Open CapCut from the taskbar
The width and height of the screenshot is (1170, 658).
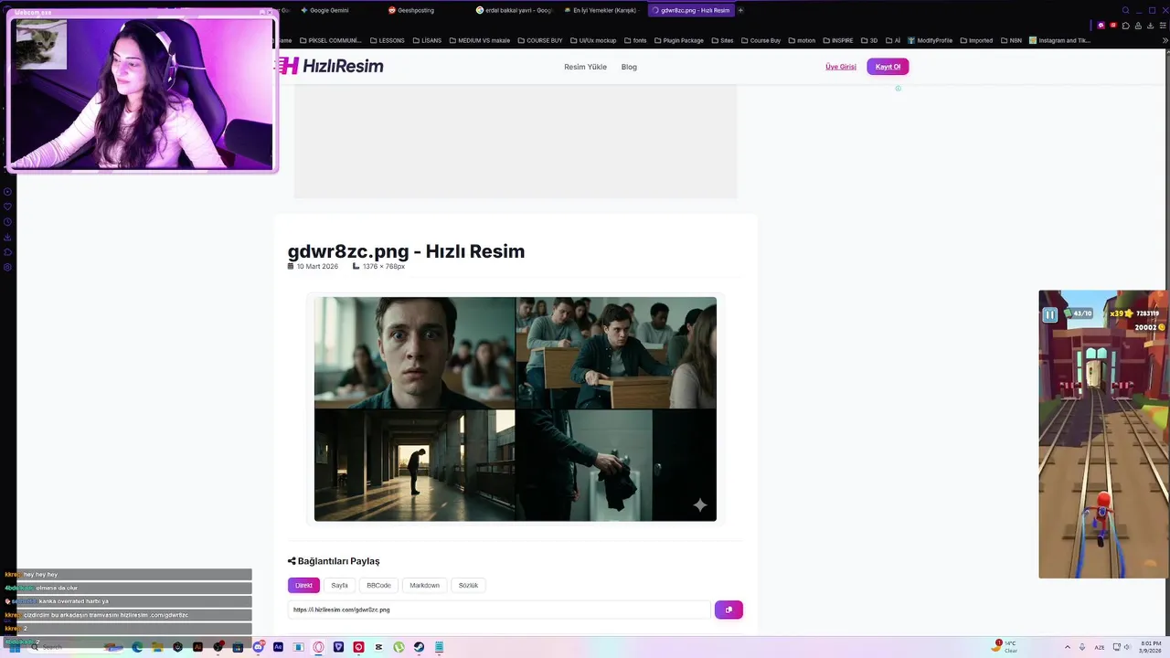click(378, 647)
